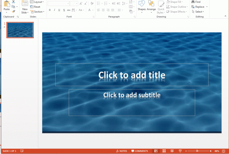Apply numbered list formatting
229x154 pixels.
click(x=107, y=4)
